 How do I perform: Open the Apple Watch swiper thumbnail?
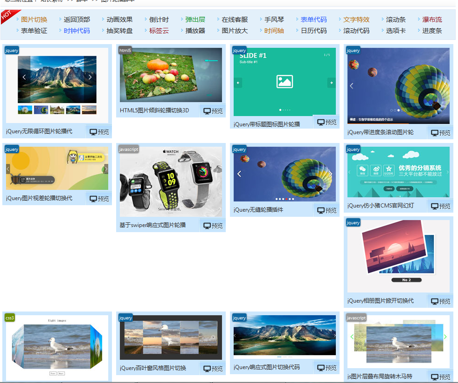click(171, 182)
